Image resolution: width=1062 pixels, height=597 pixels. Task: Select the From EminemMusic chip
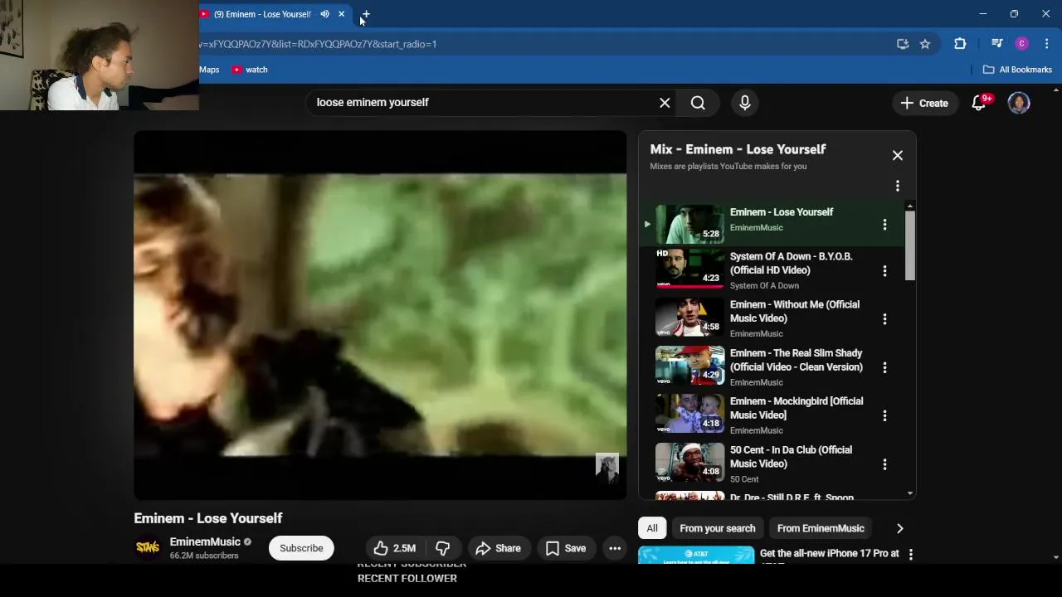click(821, 528)
